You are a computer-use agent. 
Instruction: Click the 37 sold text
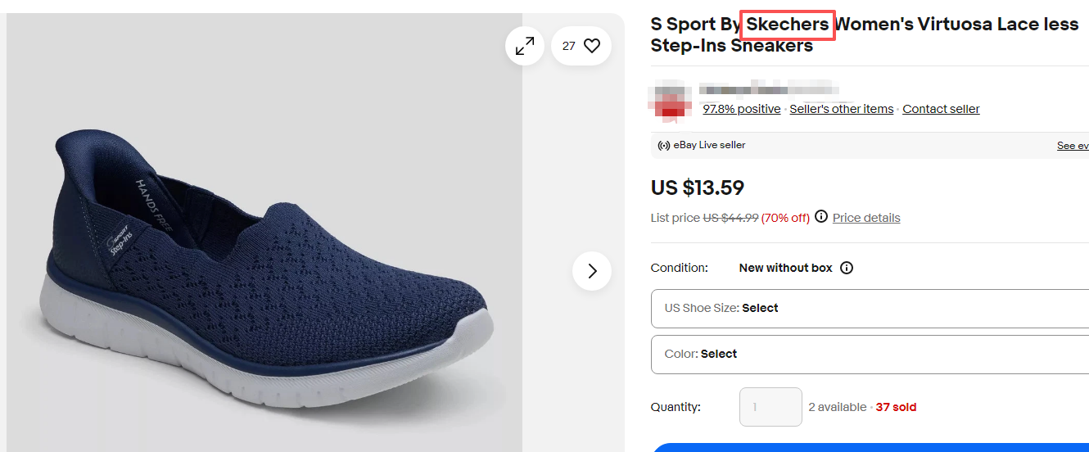click(x=896, y=407)
